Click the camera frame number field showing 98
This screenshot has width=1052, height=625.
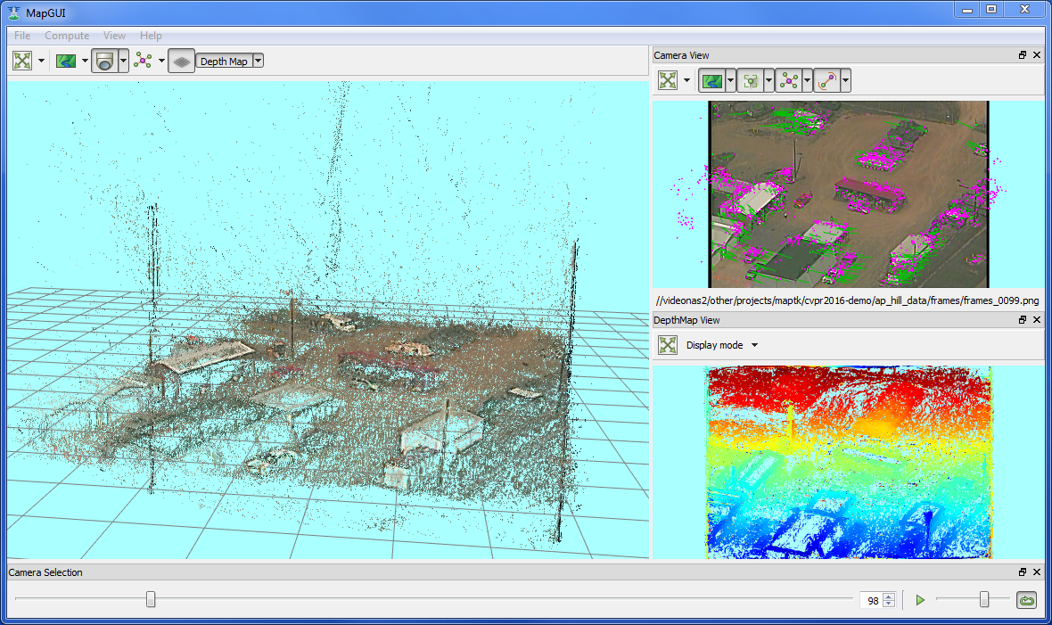(871, 601)
